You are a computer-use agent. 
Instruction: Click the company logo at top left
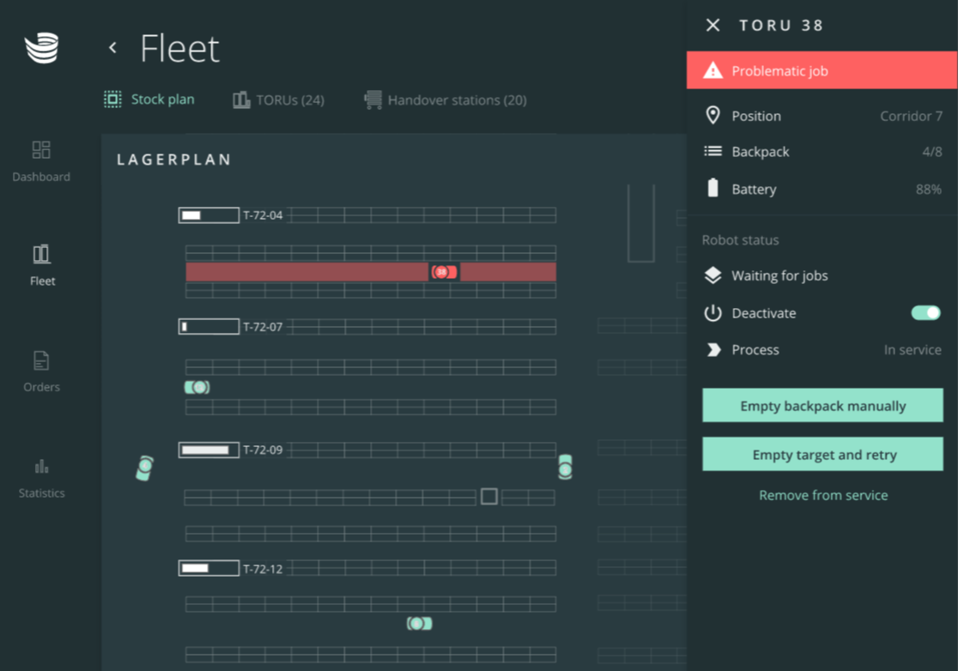coord(41,48)
